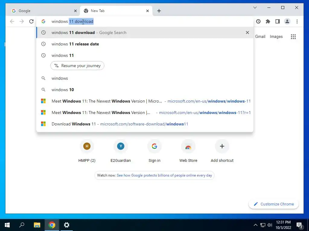Click the volume speaker tray icon
309x231 pixels.
270,225
